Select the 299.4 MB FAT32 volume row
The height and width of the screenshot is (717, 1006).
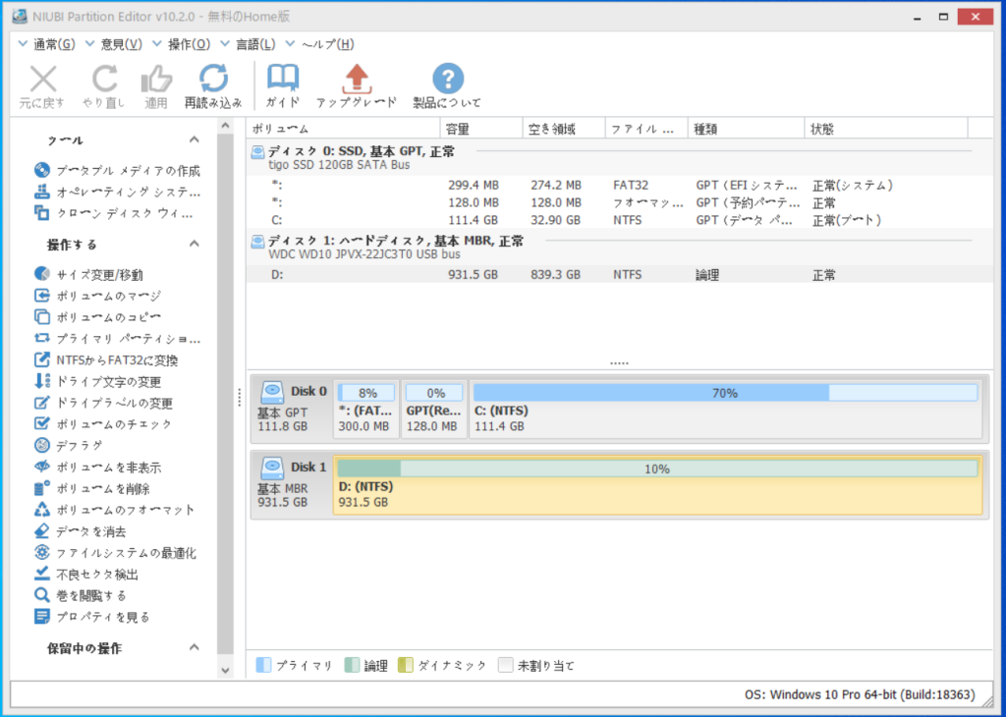[619, 185]
